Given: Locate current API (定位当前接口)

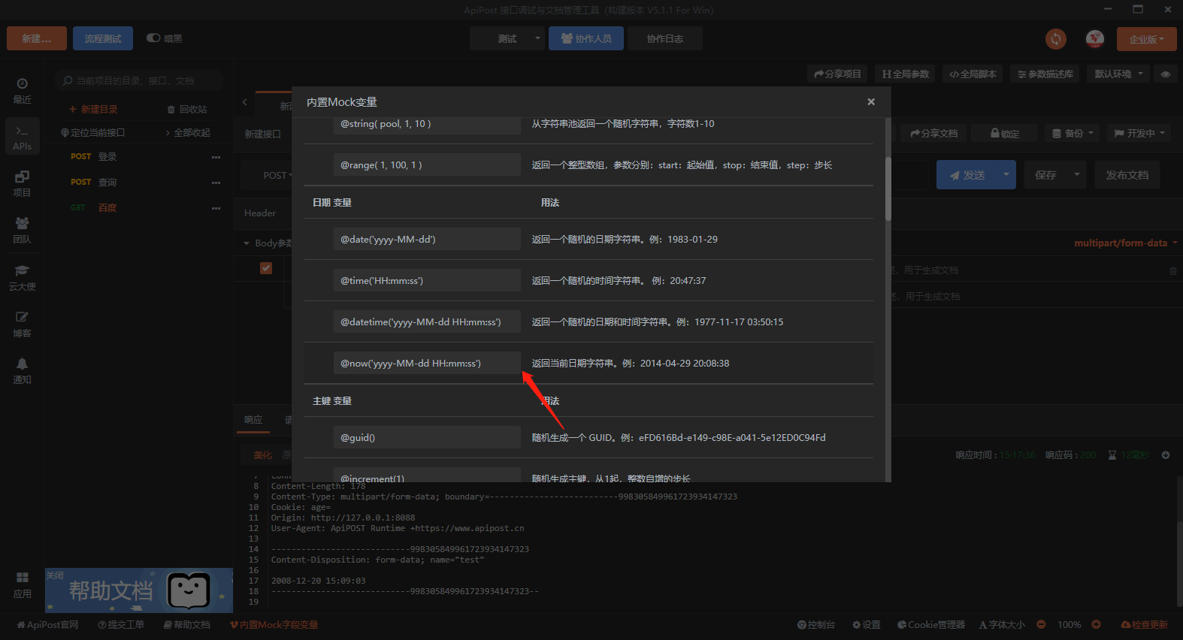Looking at the screenshot, I should coord(92,132).
